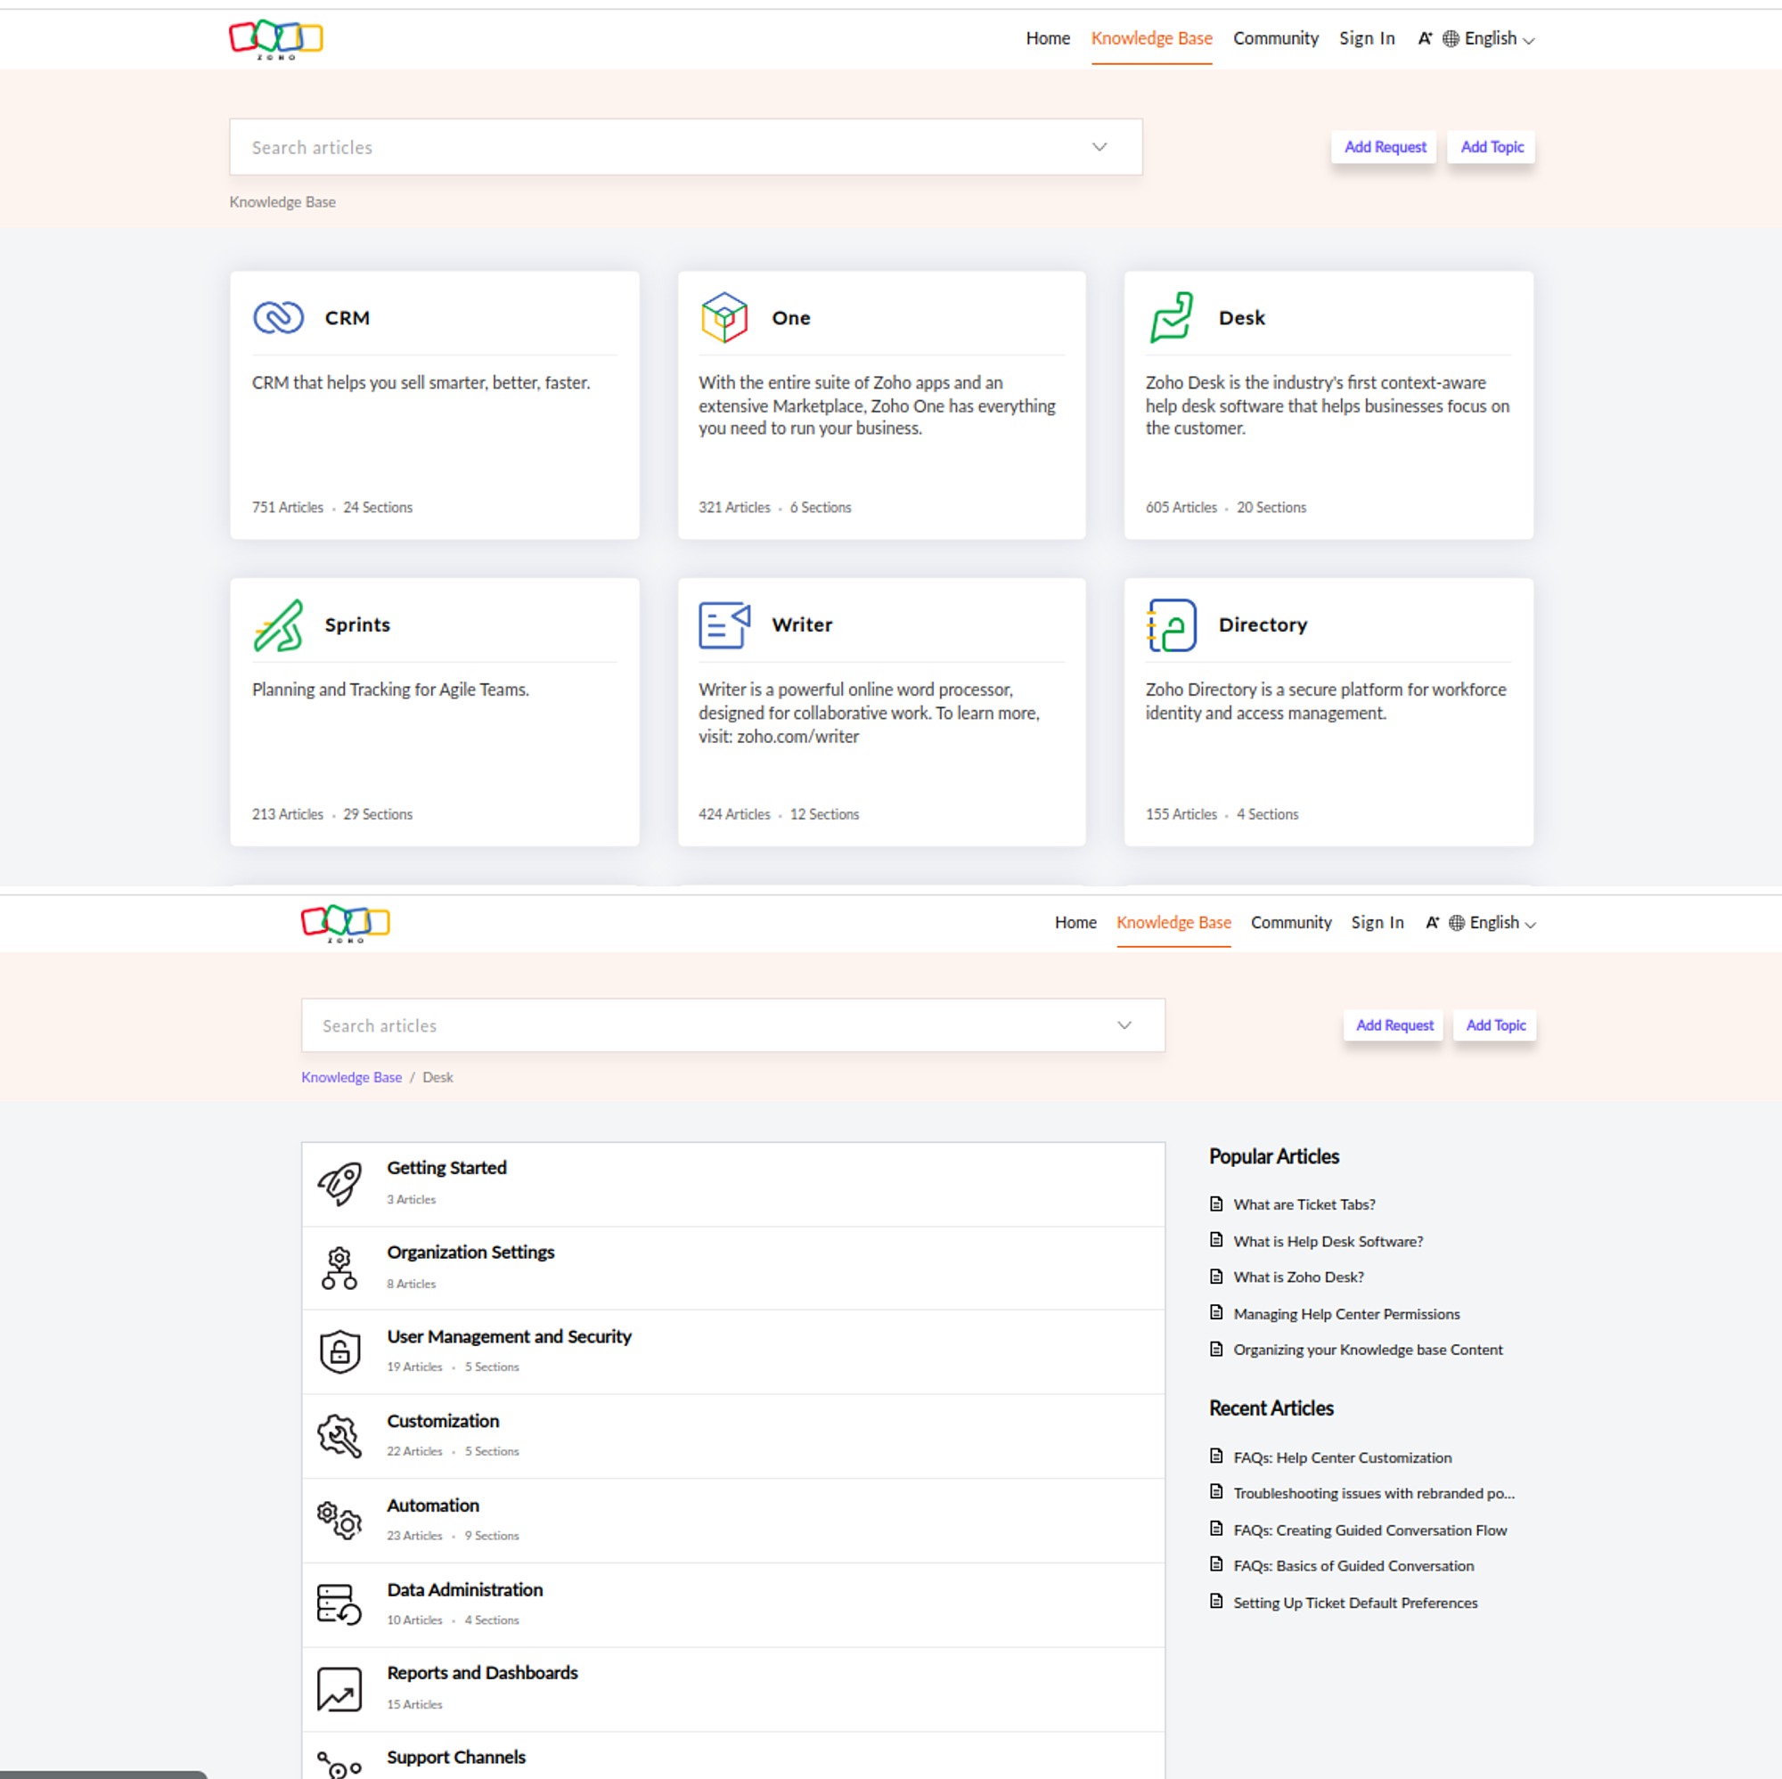The width and height of the screenshot is (1782, 1779).
Task: Click the Zoho One cube icon
Action: (x=723, y=316)
